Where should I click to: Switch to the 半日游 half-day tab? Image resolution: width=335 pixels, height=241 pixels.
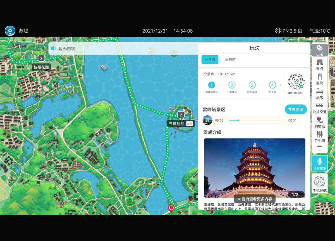230,60
